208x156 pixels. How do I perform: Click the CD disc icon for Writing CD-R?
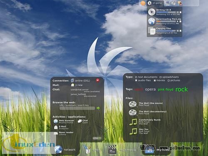pyautogui.click(x=151, y=12)
